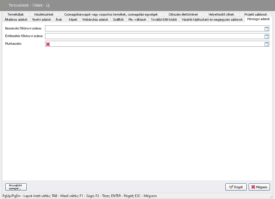
Task: Open the További EAN kódok tab
Action: coord(164,20)
